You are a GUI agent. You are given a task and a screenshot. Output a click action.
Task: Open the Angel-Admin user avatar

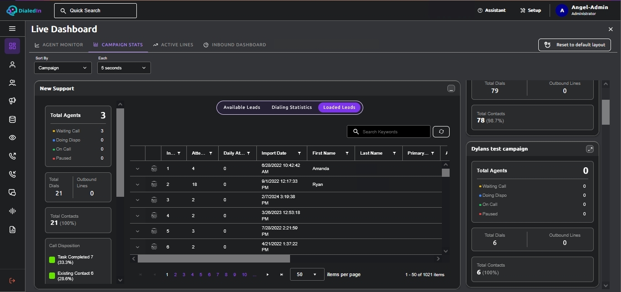[x=562, y=10]
